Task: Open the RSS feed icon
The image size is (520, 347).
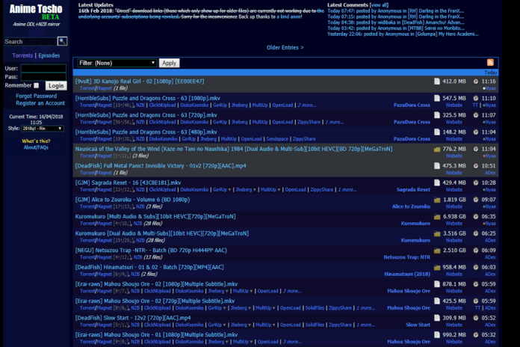Action: (490, 62)
